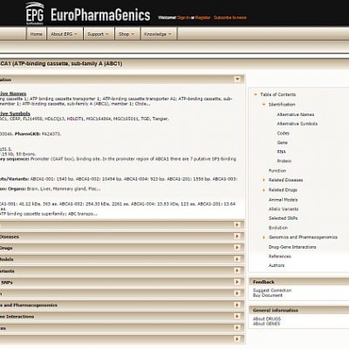Expand the Genomics and Pharmacogenomics section arrow
The height and width of the screenshot is (349, 349).
coord(237,305)
